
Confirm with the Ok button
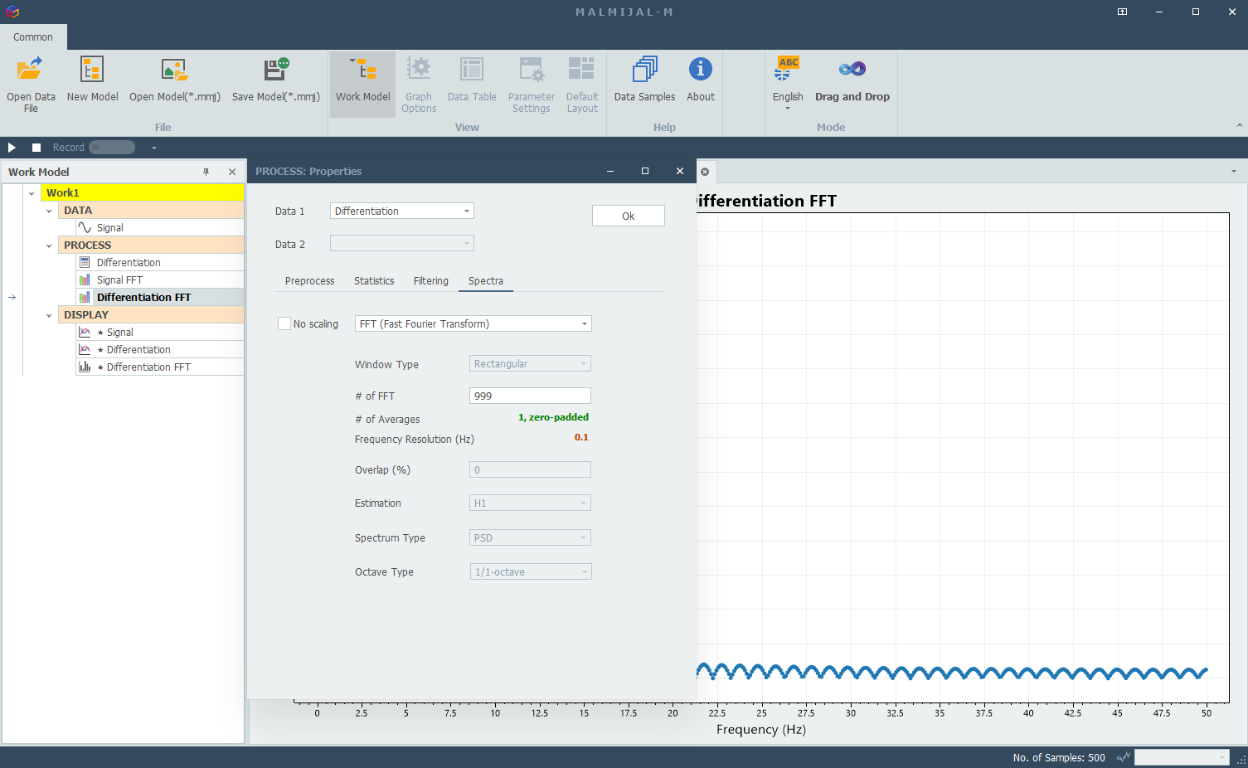(x=629, y=216)
